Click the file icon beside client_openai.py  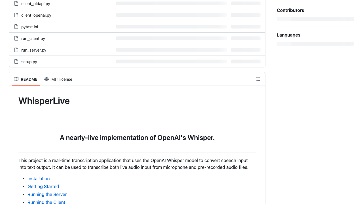tap(16, 15)
